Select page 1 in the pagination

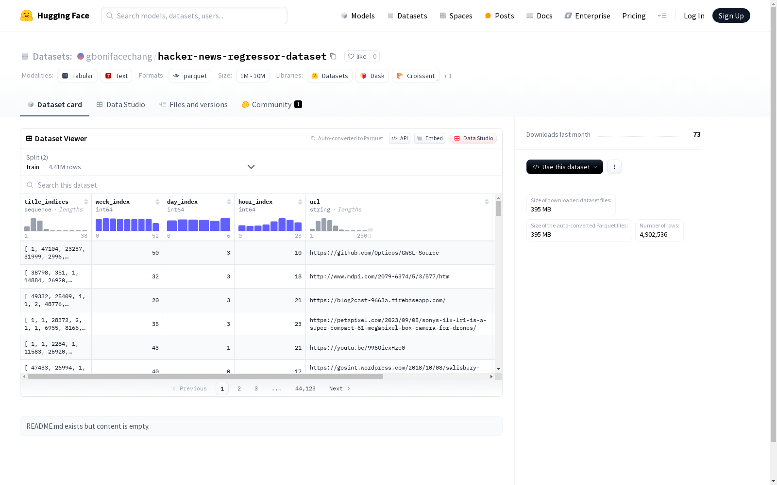(222, 388)
